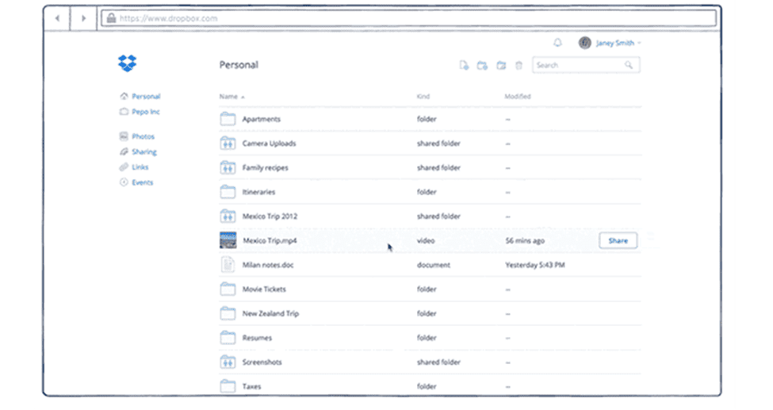
Task: Sort files by the Modified column
Action: (518, 97)
